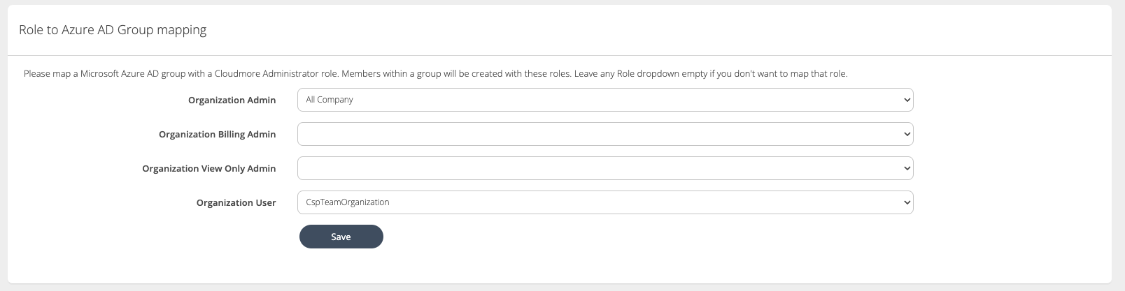The image size is (1125, 291).
Task: Click the gray page background below the card
Action: 560,288
